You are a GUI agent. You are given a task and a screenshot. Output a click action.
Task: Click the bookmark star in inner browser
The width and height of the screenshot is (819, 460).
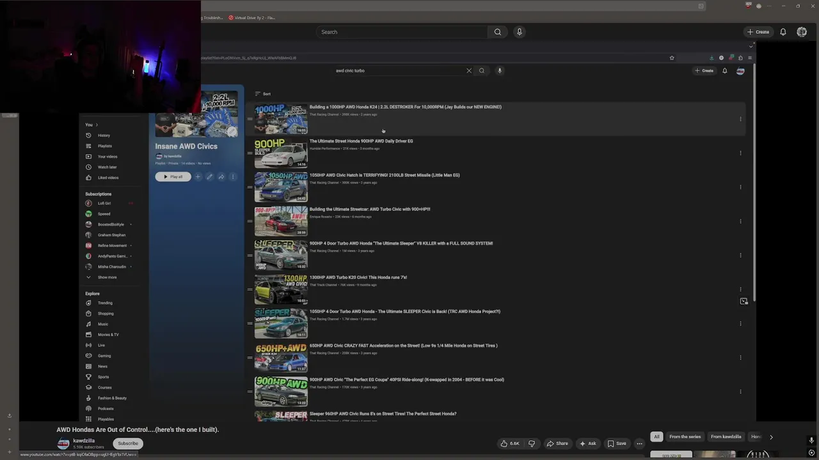pyautogui.click(x=672, y=58)
